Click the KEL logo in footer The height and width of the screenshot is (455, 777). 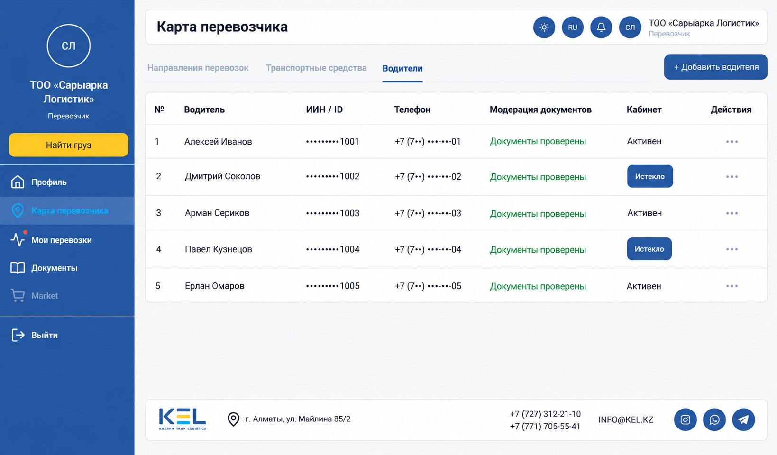point(183,419)
